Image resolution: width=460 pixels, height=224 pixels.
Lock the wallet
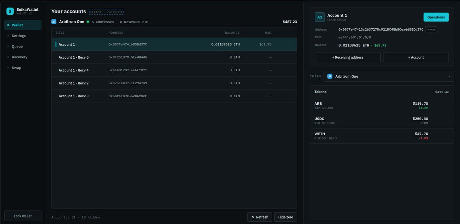pos(23,216)
